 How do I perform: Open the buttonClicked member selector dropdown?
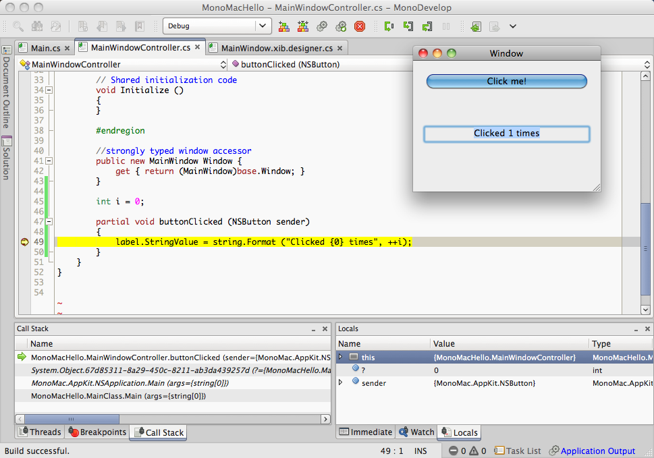(440, 65)
